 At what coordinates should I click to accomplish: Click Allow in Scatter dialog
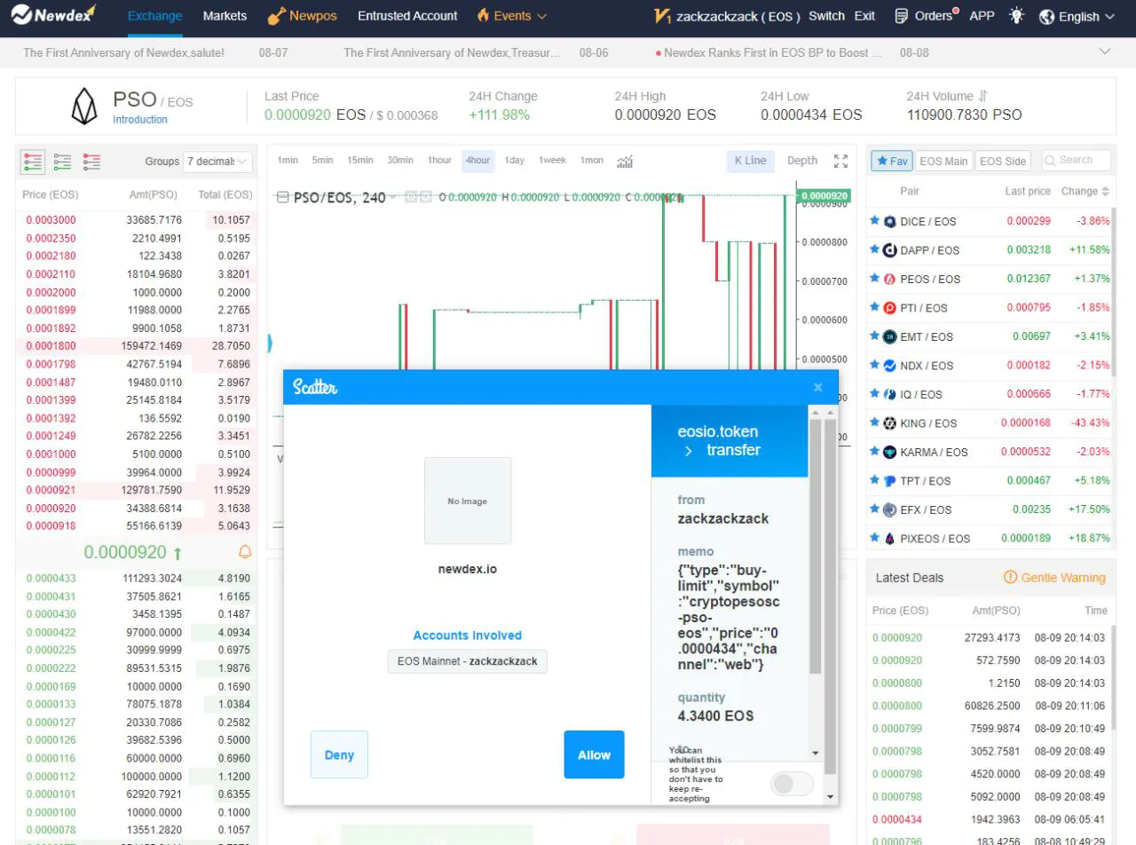click(x=594, y=754)
